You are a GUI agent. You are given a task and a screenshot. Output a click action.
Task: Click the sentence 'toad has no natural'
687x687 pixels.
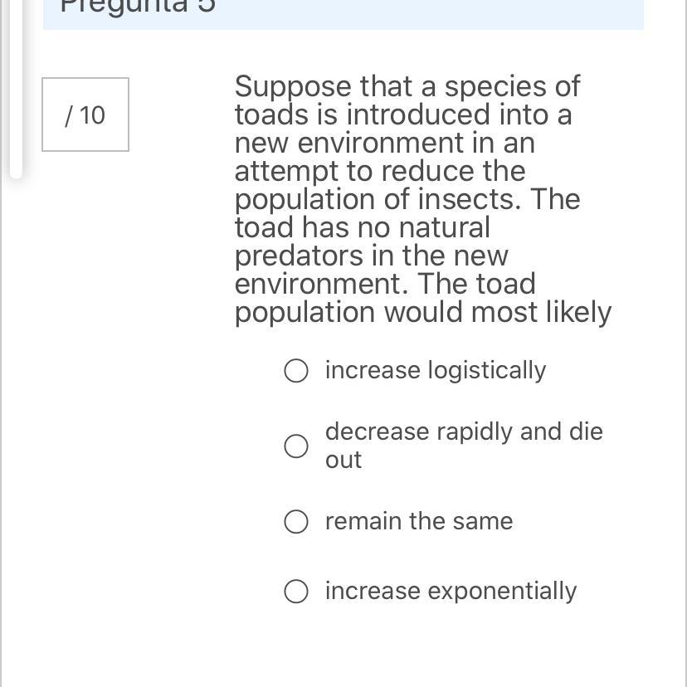coord(362,228)
